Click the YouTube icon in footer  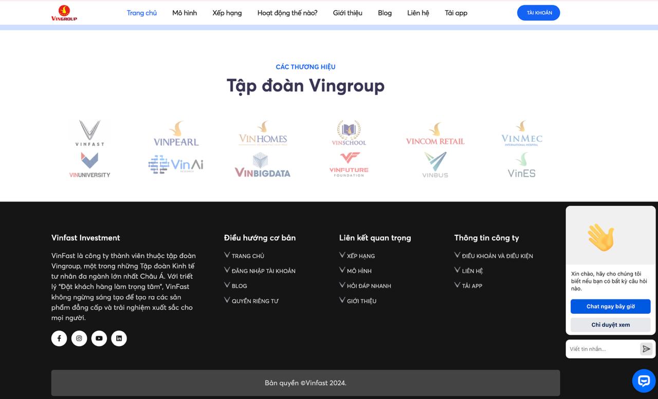click(99, 338)
